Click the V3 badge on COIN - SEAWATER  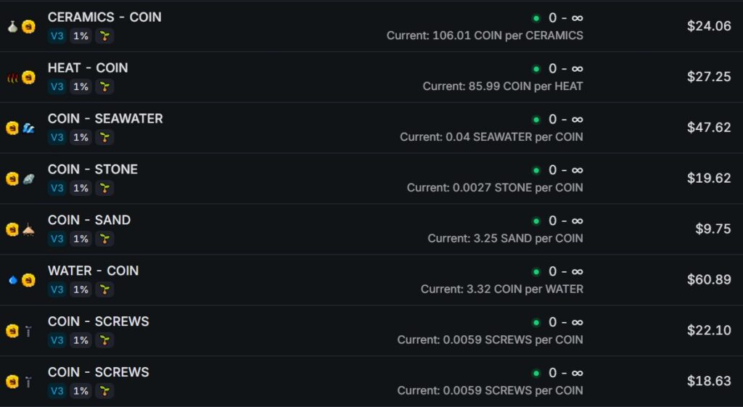tap(57, 137)
